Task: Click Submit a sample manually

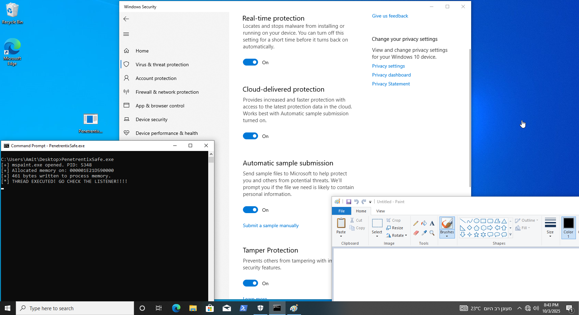Action: 270,225
